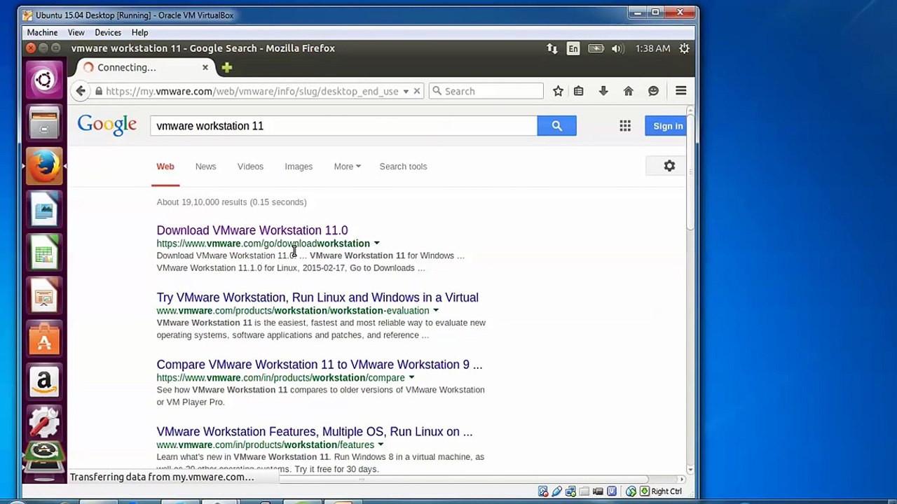897x504 pixels.
Task: Open Compare VMware Workstation 11 result
Action: 320,365
